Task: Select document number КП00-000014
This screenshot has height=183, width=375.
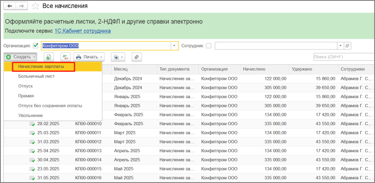Action: coord(88,160)
